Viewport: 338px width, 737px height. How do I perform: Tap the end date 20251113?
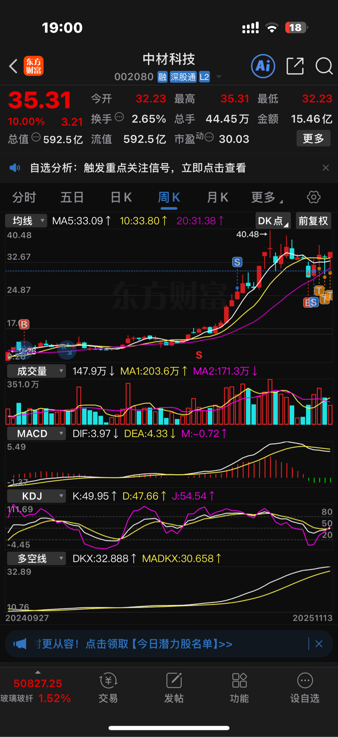[312, 618]
